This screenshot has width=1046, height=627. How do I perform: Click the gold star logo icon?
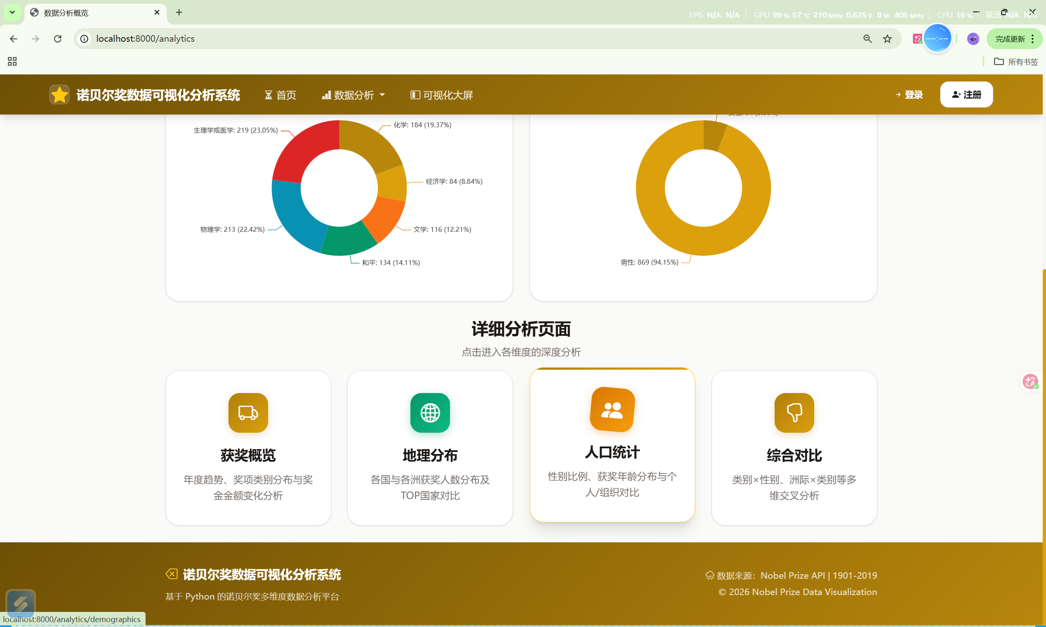pos(59,94)
